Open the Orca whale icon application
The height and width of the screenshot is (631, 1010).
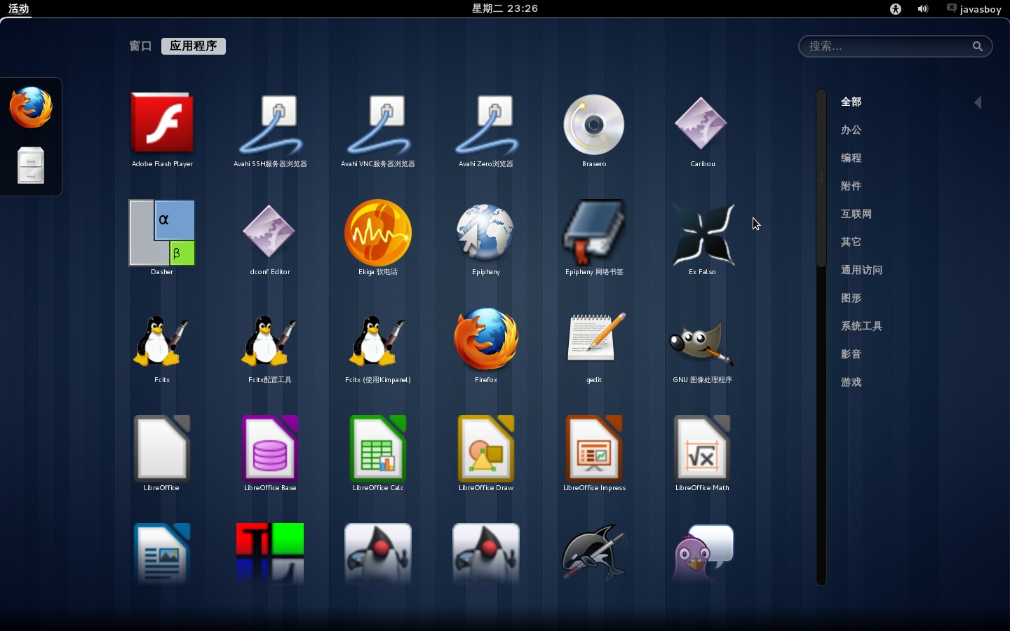[x=594, y=554]
